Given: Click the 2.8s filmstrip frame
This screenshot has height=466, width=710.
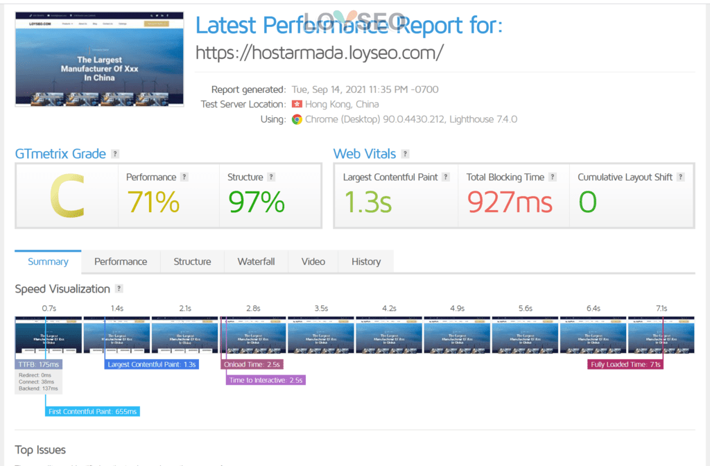Looking at the screenshot, I should (x=252, y=335).
